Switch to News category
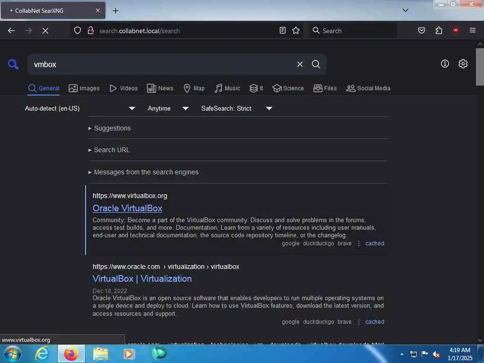This screenshot has width=484, height=363. 160,88
